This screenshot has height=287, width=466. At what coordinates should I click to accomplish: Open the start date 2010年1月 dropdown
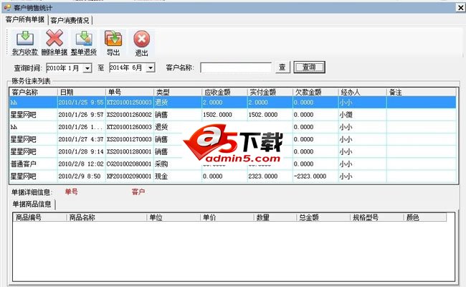point(87,68)
